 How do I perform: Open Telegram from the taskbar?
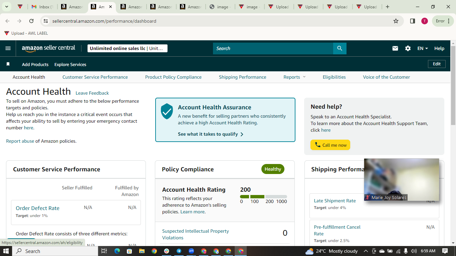tap(179, 251)
